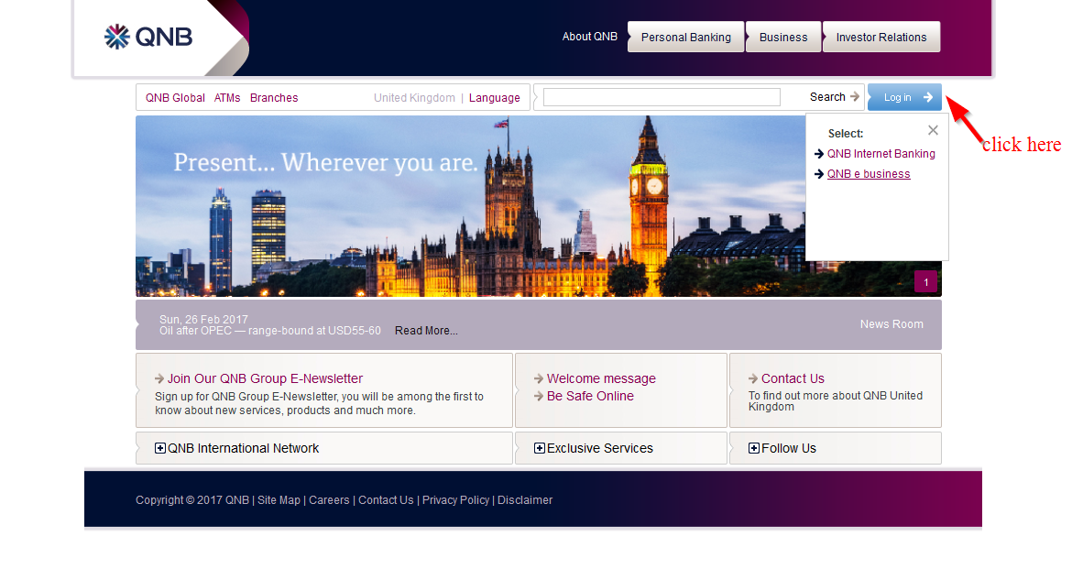Click the arrow icon beside Search
The height and width of the screenshot is (580, 1072).
[855, 97]
